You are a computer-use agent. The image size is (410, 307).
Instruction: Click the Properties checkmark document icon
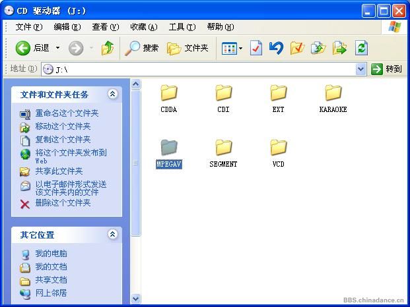coord(256,48)
